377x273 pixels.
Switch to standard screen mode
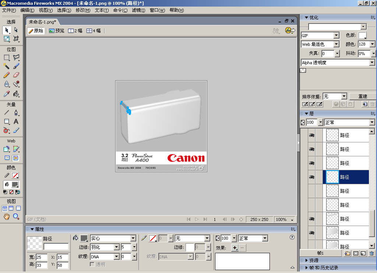pos(4,208)
